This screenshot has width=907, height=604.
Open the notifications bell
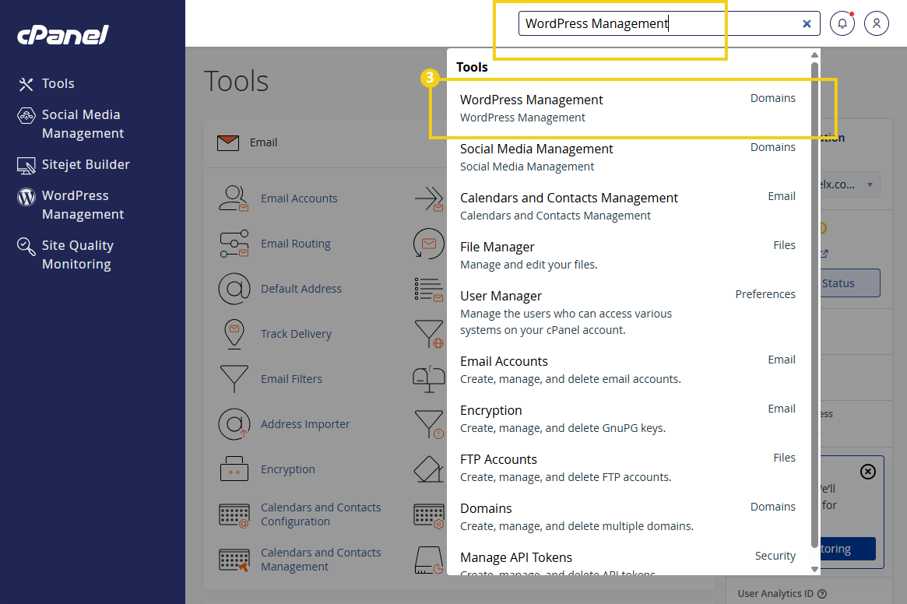point(842,23)
